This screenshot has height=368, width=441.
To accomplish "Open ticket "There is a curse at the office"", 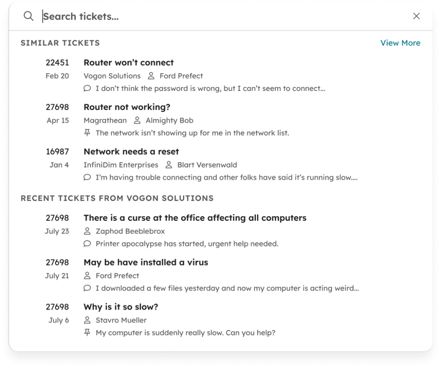I will (x=195, y=218).
